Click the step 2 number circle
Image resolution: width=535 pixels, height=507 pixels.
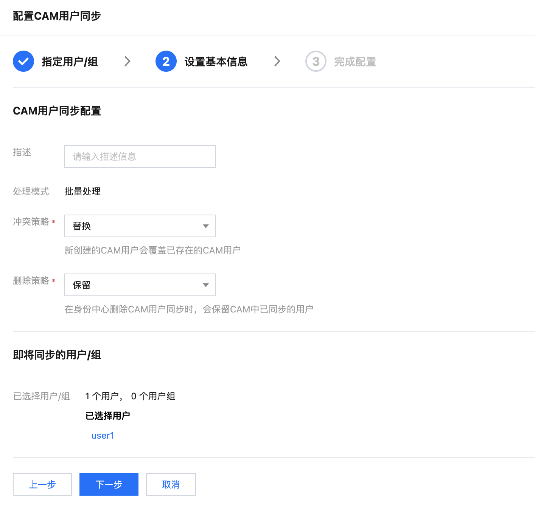166,61
